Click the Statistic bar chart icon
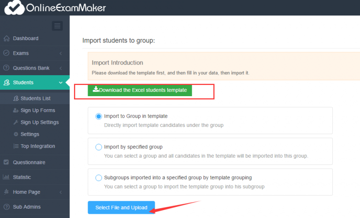 (x=6, y=177)
